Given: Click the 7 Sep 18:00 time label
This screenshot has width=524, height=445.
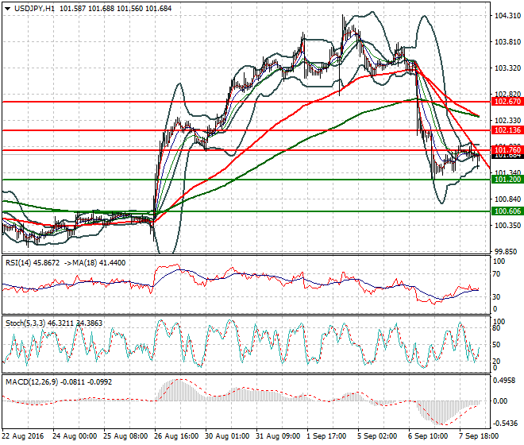Looking at the screenshot, I should [480, 436].
